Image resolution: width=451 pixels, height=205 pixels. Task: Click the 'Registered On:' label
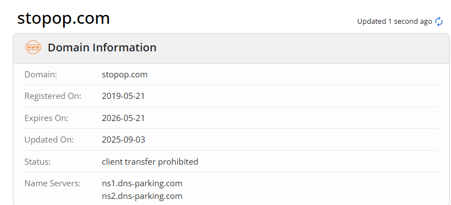(x=53, y=96)
